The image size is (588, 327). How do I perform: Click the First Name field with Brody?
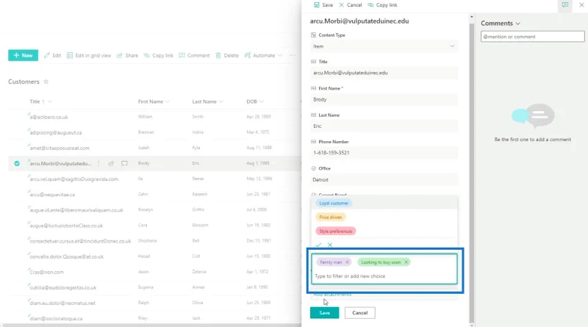point(384,99)
